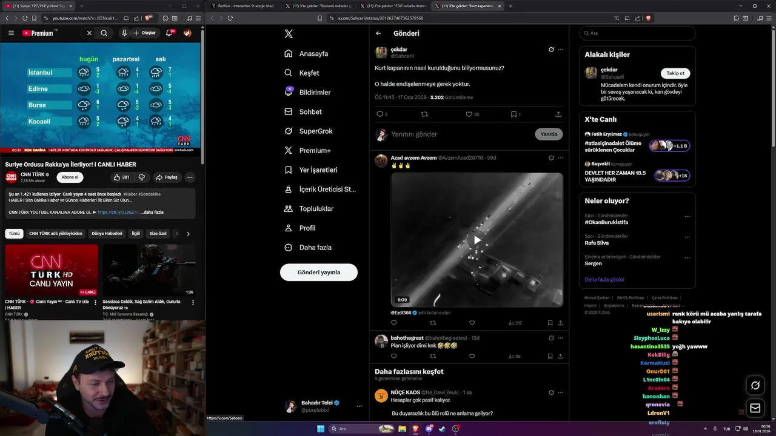776x436 pixels.
Task: Repost çekdar's main post
Action: (424, 114)
